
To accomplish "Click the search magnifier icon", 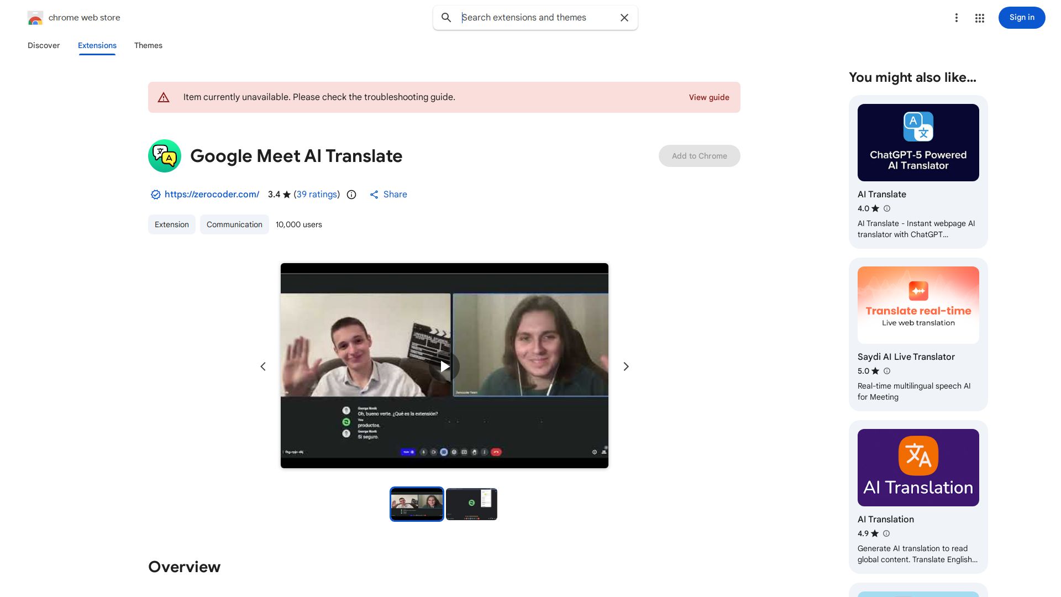I will pyautogui.click(x=446, y=18).
